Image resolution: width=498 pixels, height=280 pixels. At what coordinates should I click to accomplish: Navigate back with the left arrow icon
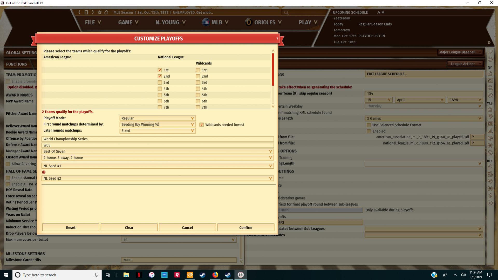click(79, 12)
